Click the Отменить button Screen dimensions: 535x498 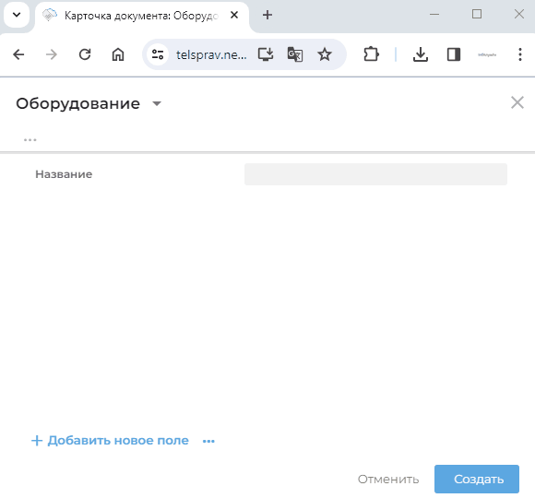click(388, 480)
